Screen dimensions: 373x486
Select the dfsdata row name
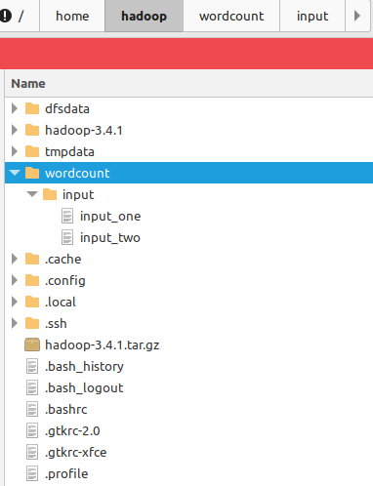pos(67,108)
